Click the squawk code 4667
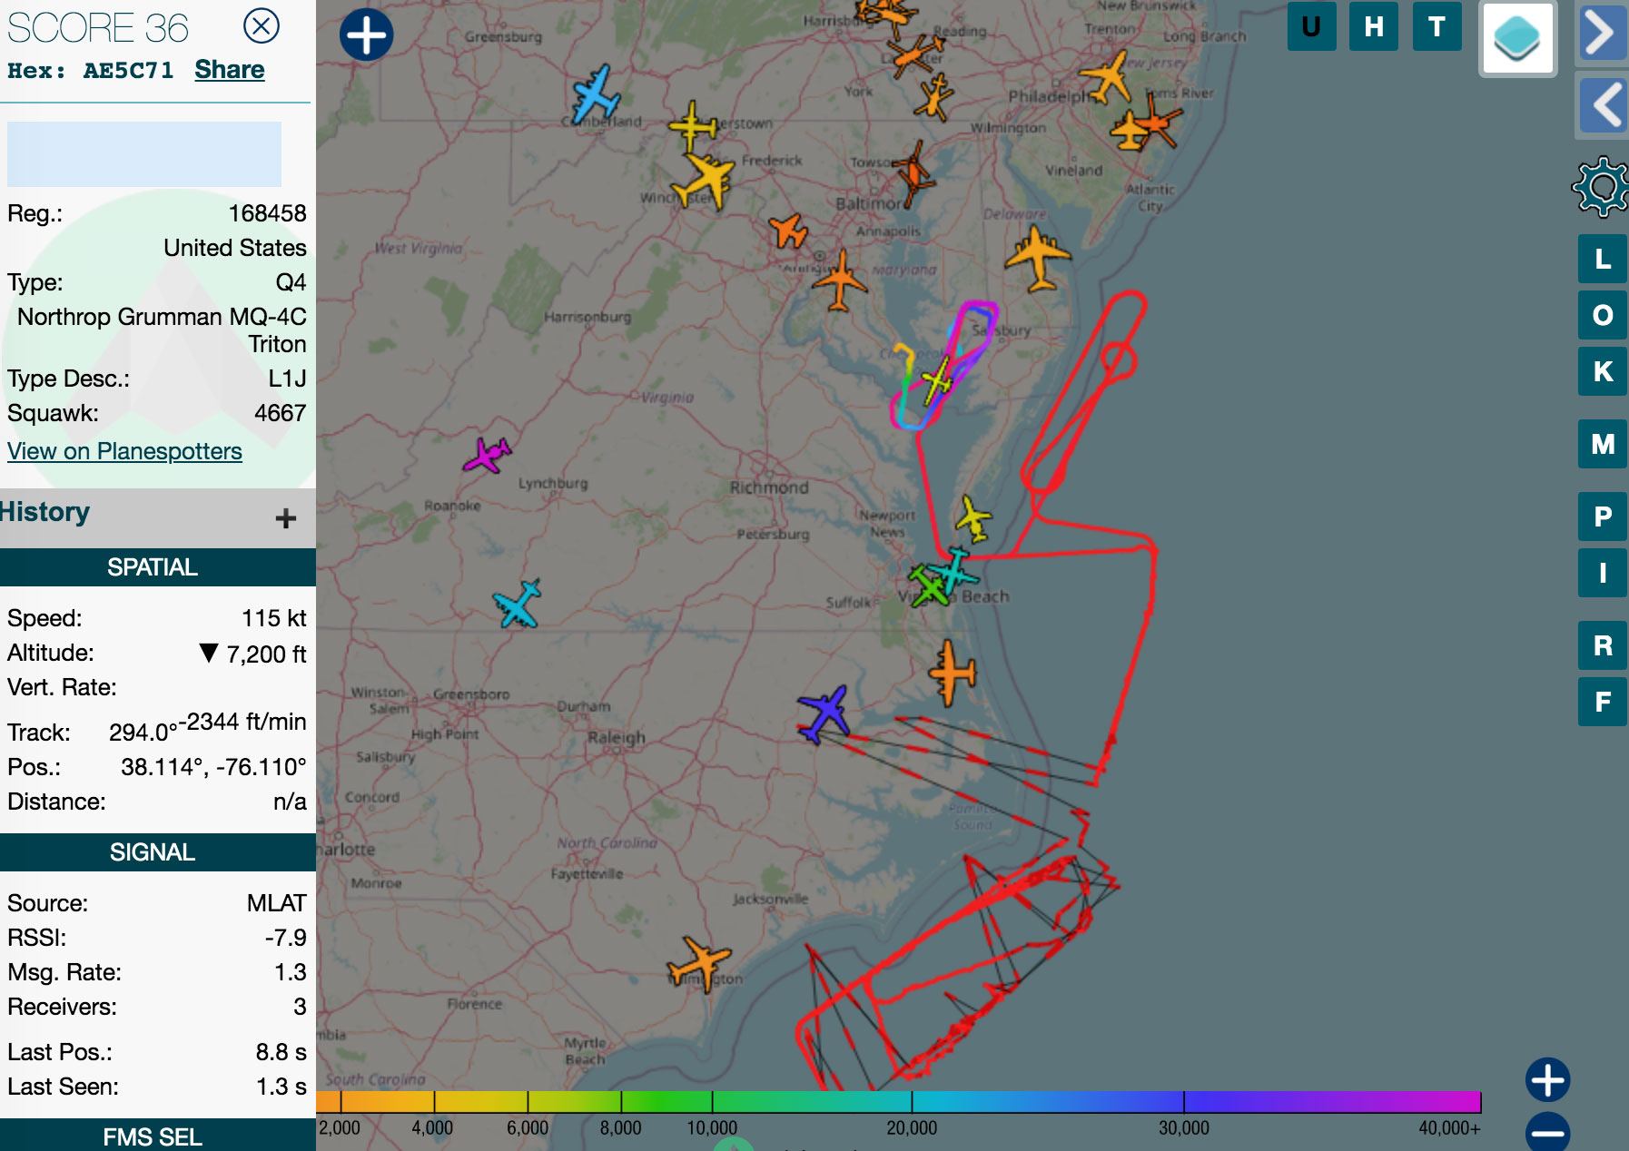The width and height of the screenshot is (1629, 1151). (280, 413)
